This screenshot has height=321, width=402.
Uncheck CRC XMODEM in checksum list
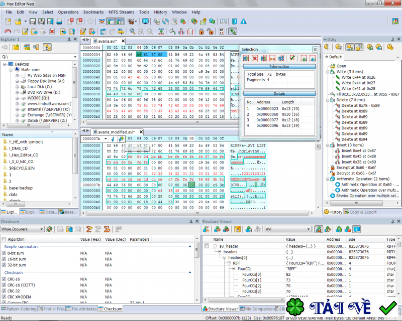5,297
